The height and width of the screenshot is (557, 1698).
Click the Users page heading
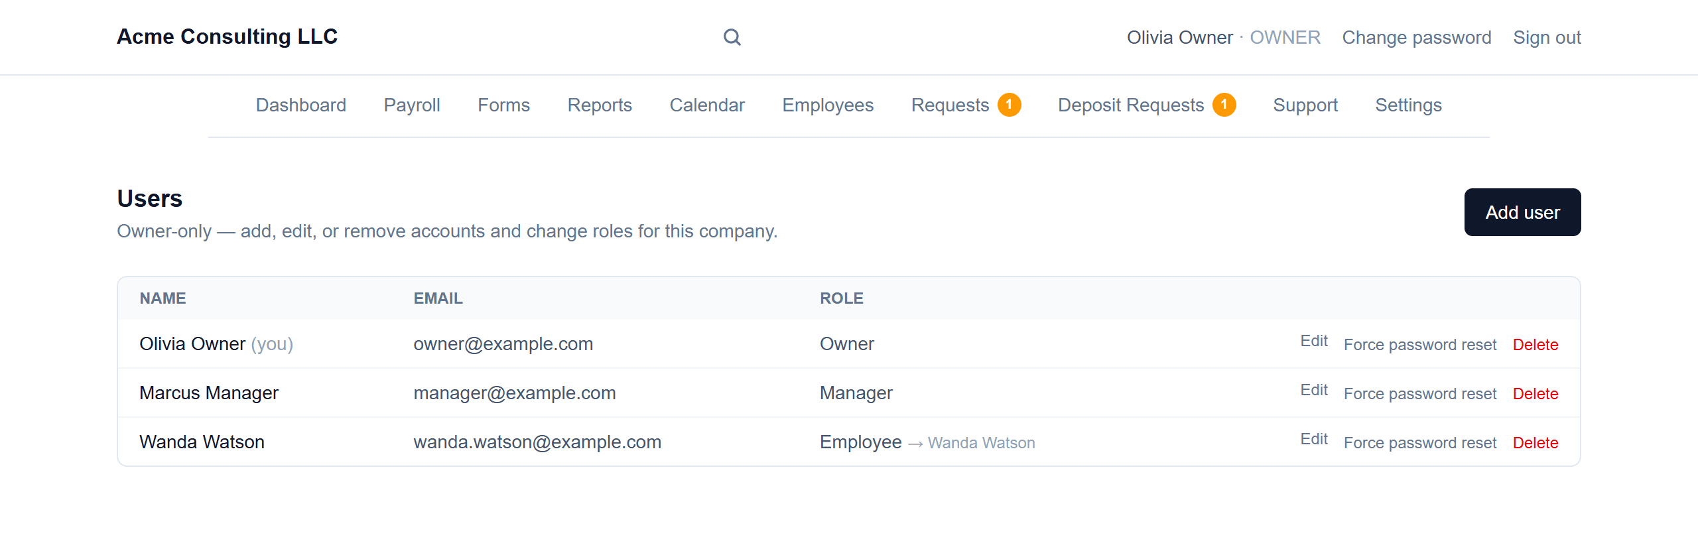(x=150, y=199)
